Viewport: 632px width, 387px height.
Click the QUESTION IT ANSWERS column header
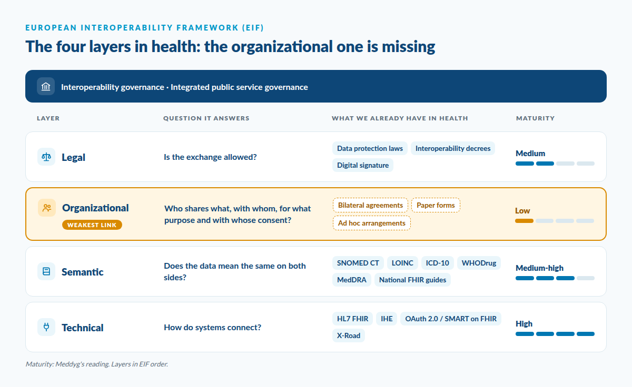tap(206, 118)
